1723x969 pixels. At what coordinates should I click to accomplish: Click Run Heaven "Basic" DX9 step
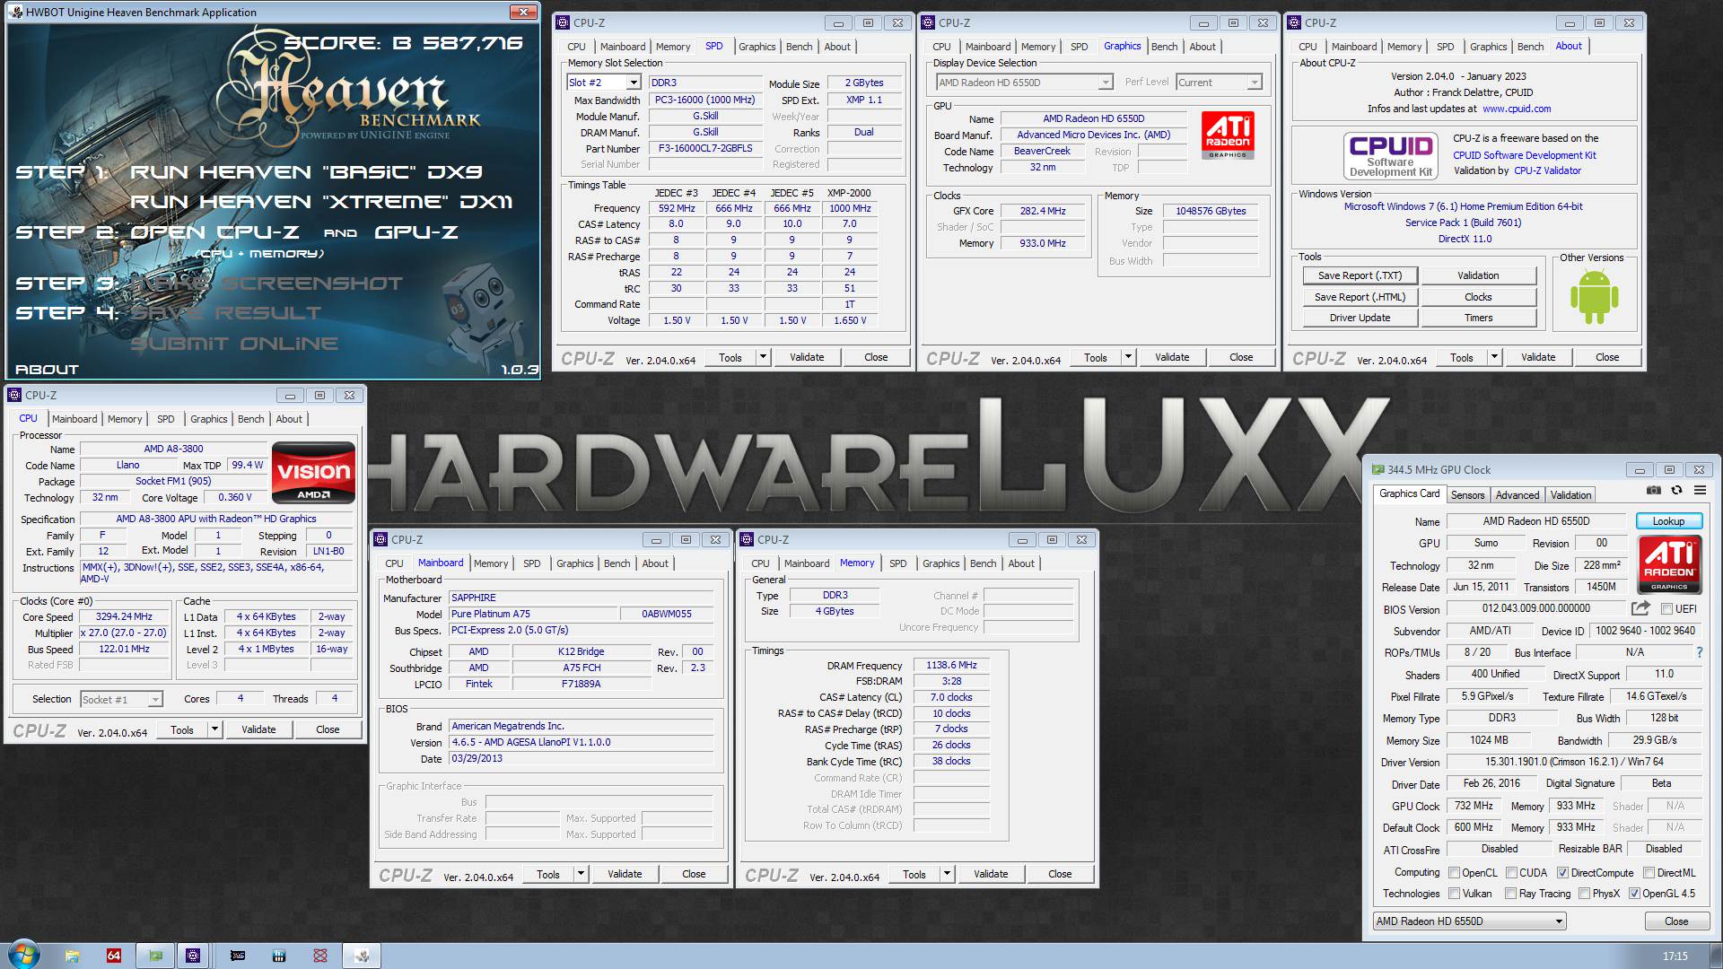pyautogui.click(x=307, y=171)
